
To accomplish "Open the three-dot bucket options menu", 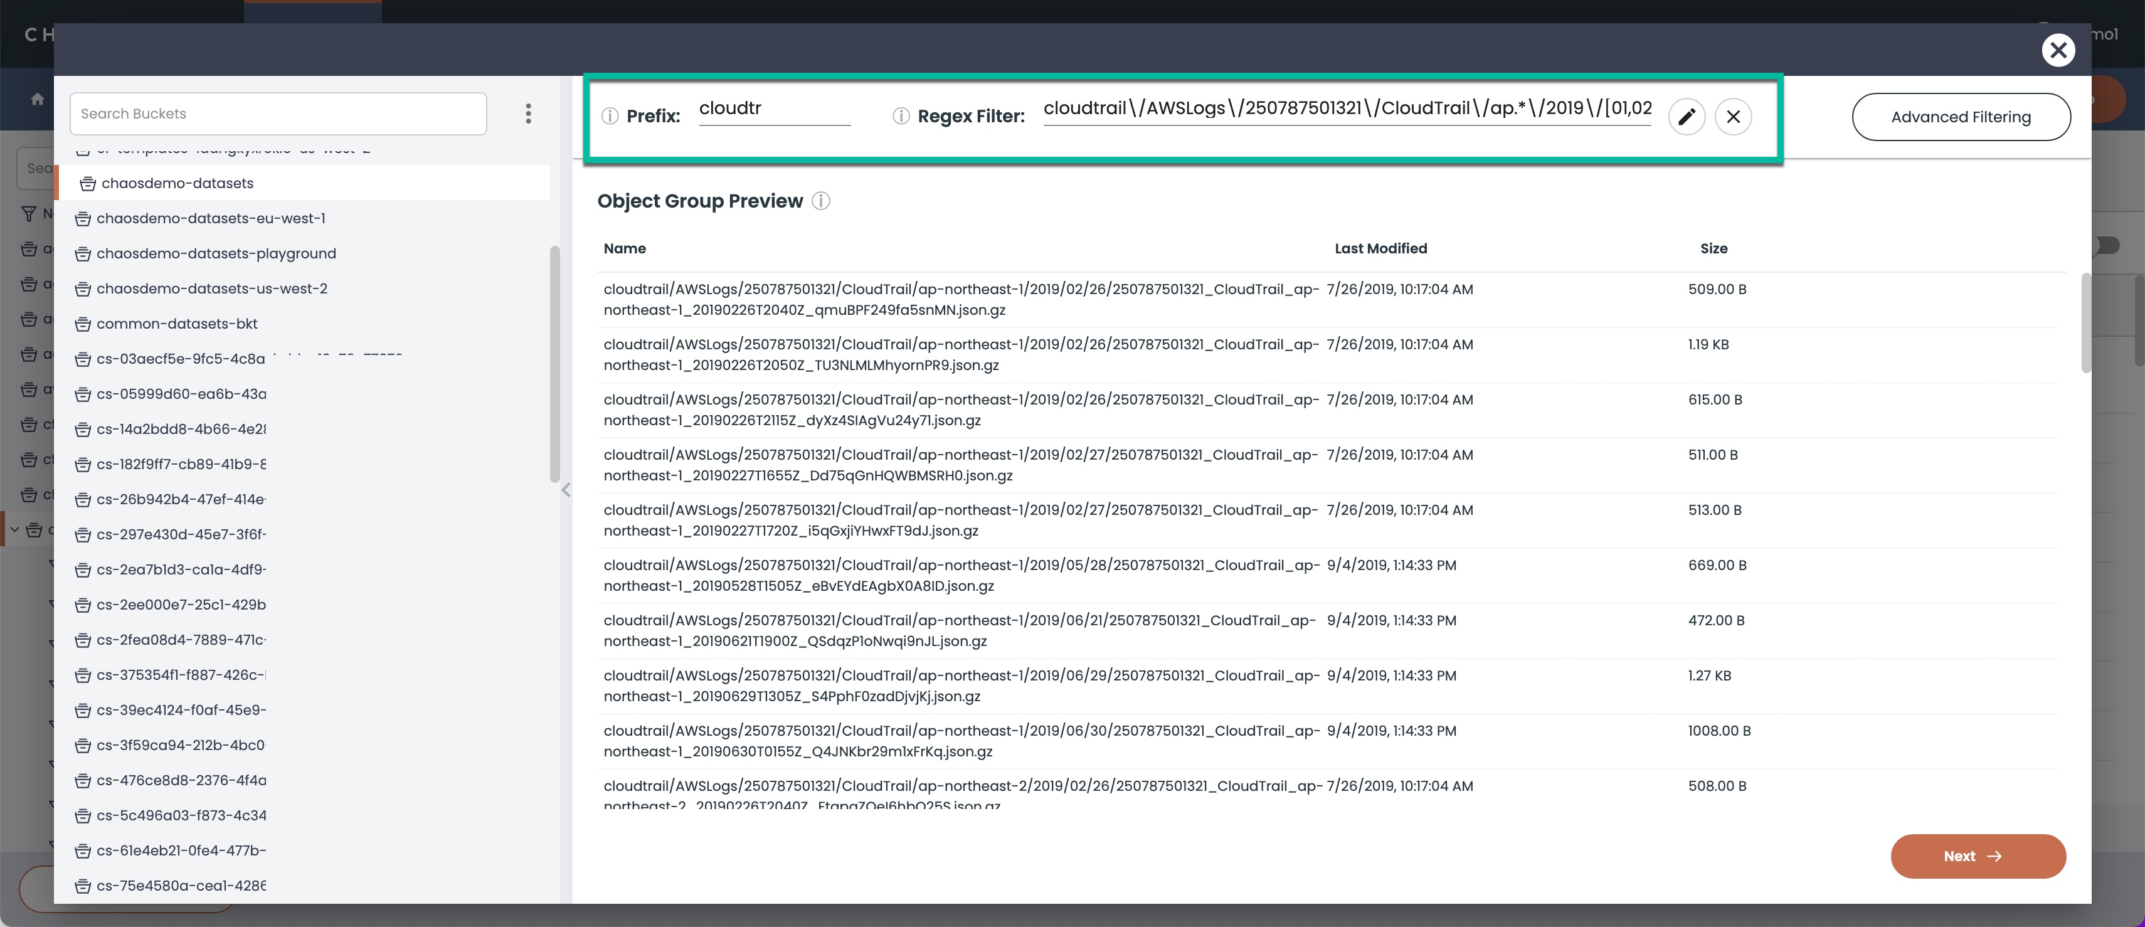I will [528, 114].
